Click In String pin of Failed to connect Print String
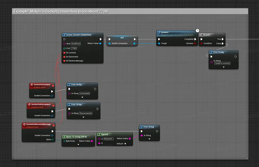 pos(212,62)
